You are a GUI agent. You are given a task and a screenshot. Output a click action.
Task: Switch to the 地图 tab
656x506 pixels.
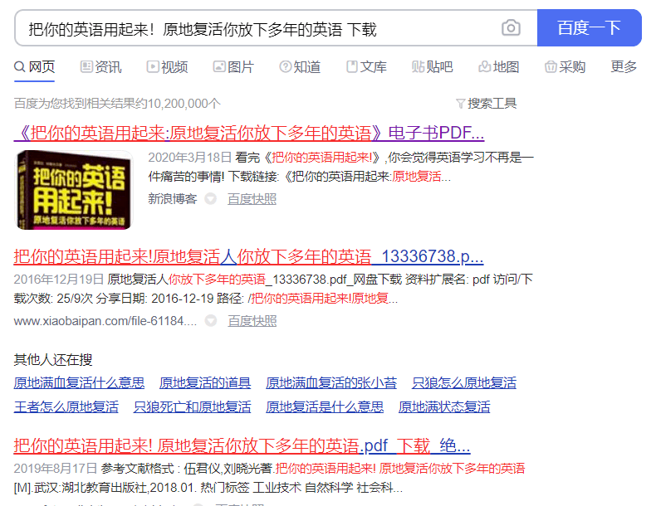pyautogui.click(x=499, y=67)
